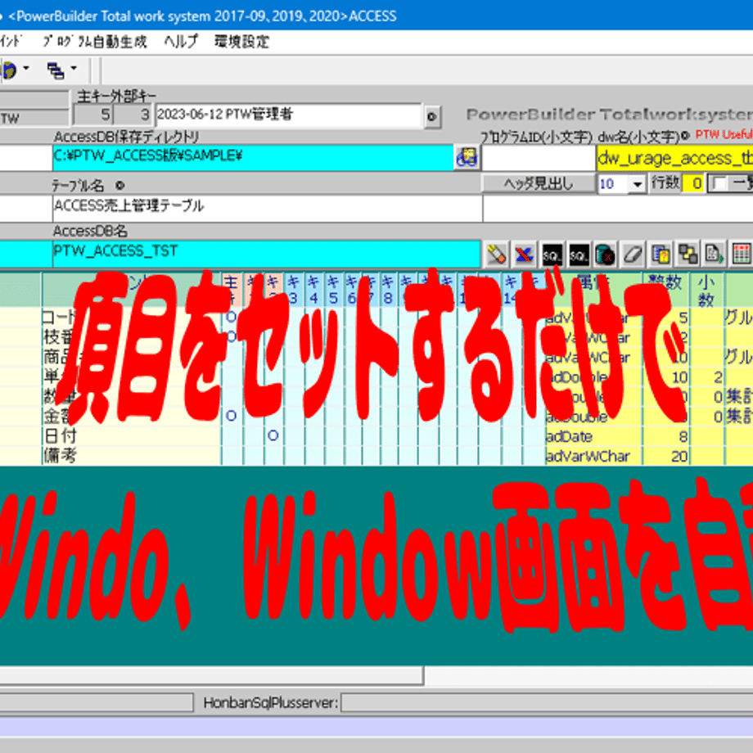Click the linked boxes relationship icon
The width and height of the screenshot is (753, 753).
[688, 254]
